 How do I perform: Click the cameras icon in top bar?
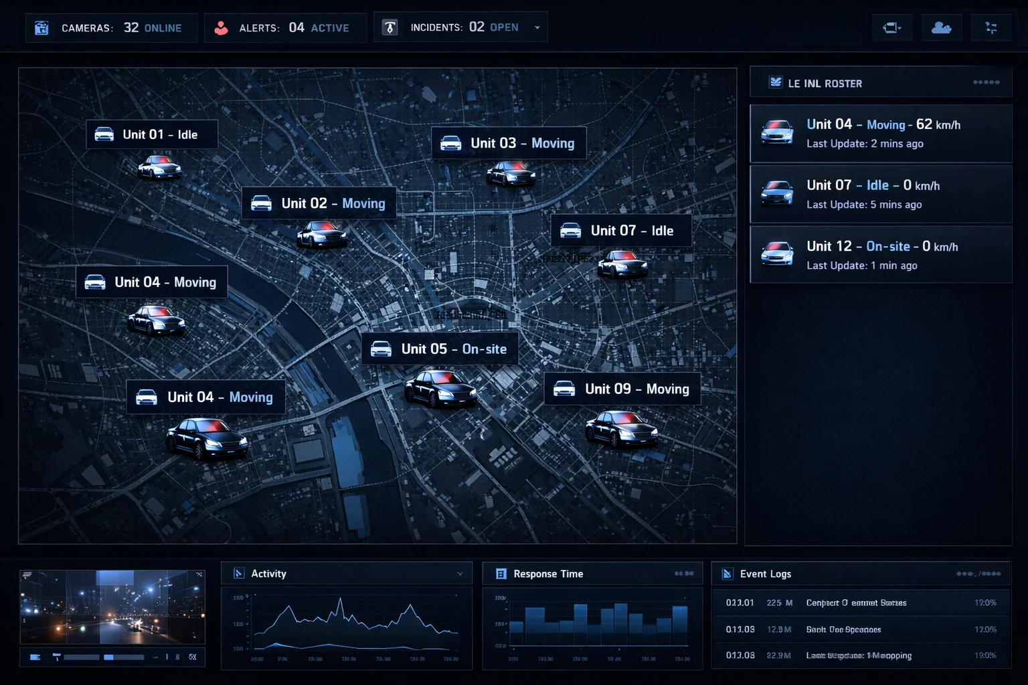point(41,27)
